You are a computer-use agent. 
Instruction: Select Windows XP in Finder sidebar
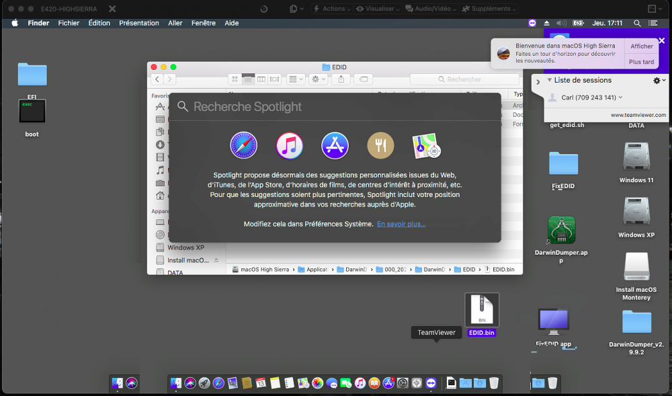(185, 247)
